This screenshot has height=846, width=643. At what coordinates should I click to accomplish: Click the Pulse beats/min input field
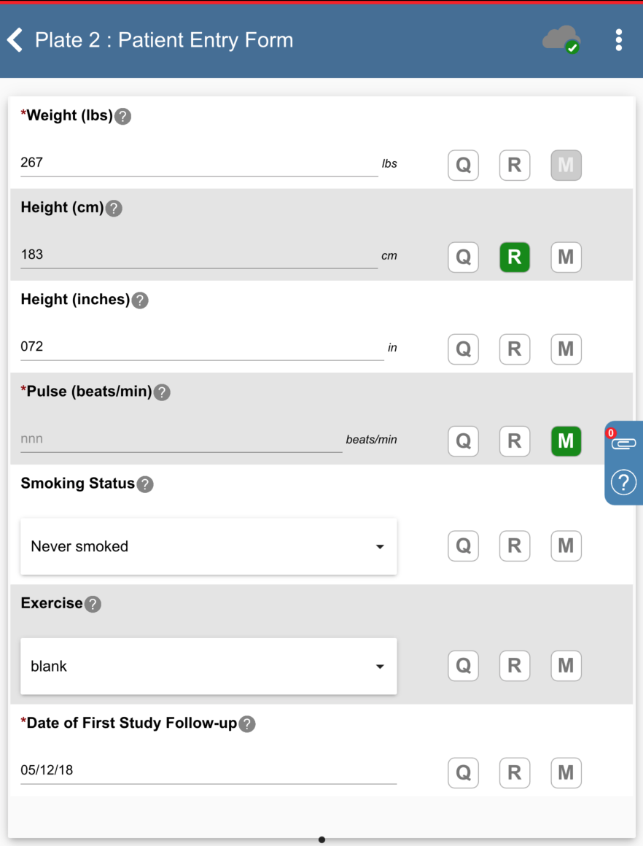coord(181,439)
